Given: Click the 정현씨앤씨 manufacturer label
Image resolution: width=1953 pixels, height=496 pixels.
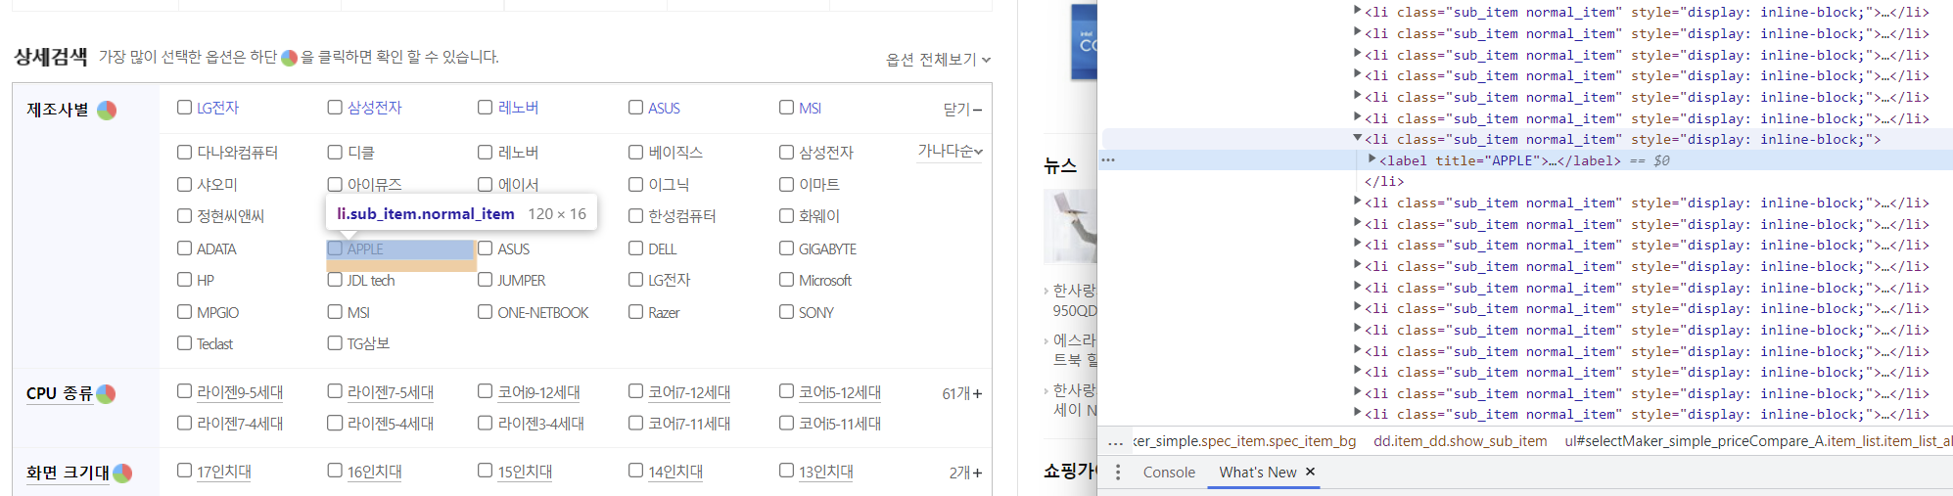Looking at the screenshot, I should pyautogui.click(x=231, y=216).
